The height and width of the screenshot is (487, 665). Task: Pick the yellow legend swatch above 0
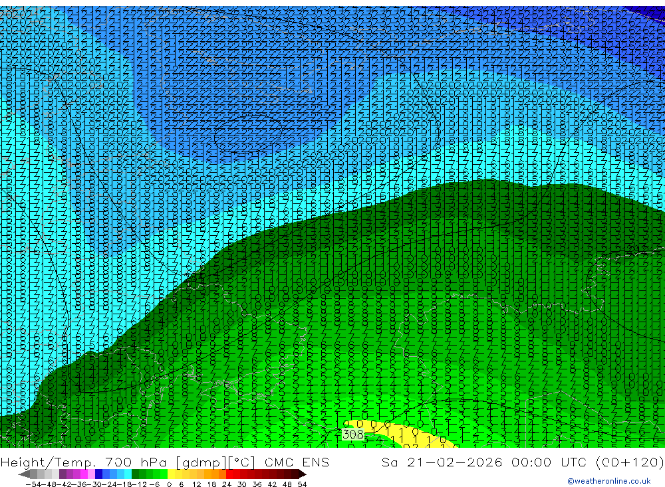(x=171, y=474)
